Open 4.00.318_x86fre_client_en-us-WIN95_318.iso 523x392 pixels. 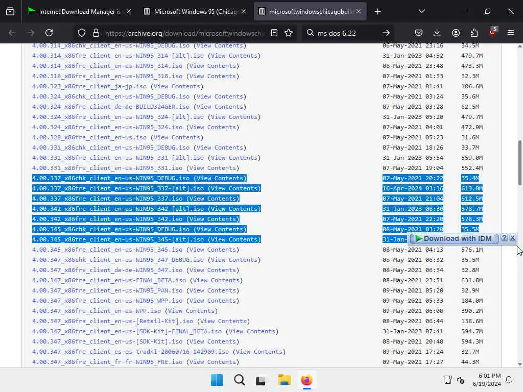107,76
